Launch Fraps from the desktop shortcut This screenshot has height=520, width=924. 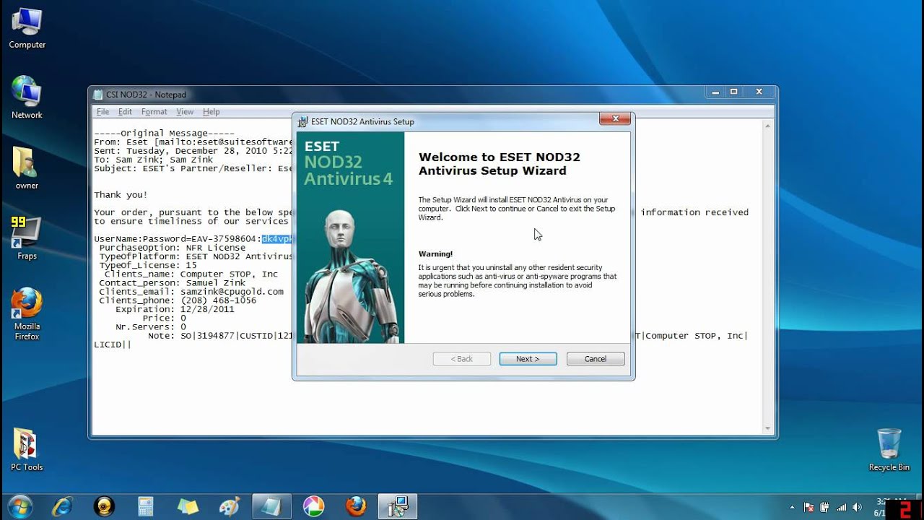point(27,238)
